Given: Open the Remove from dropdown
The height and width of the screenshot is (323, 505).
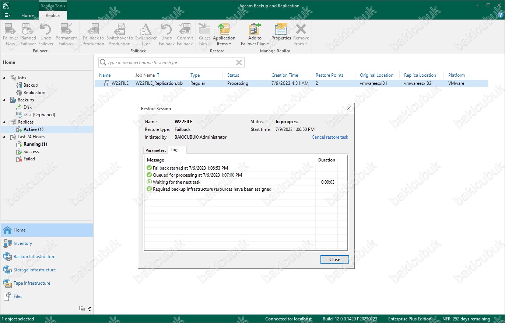Looking at the screenshot, I should (x=301, y=35).
